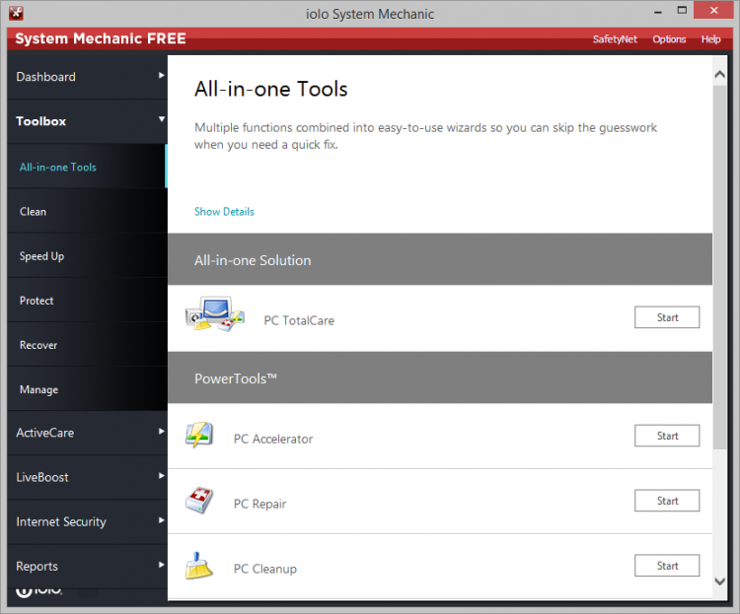The image size is (740, 614).
Task: Collapse the Toolbox section arrow
Action: pos(162,119)
